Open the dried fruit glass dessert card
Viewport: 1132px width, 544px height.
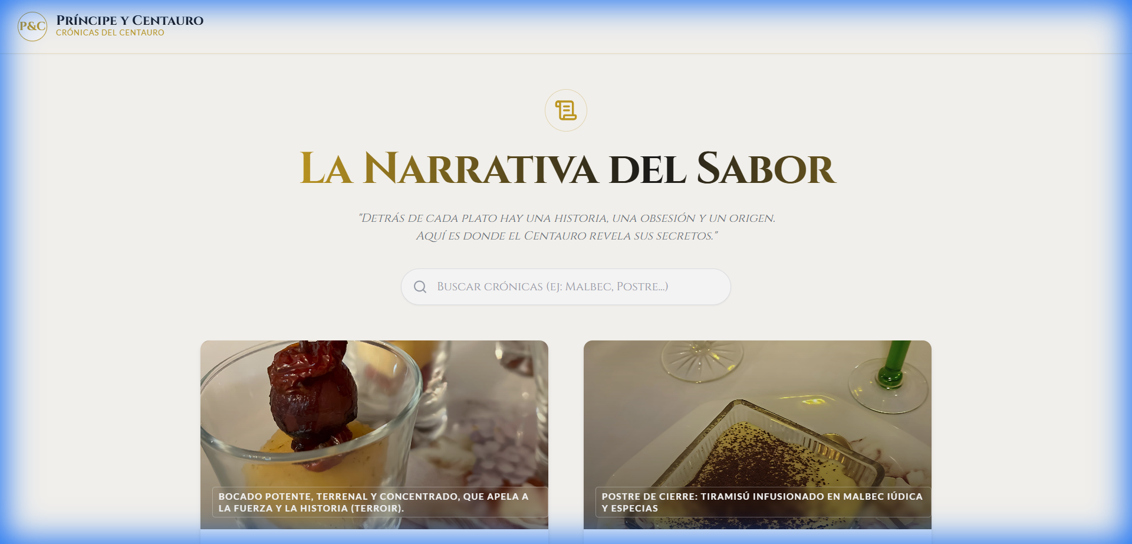[374, 435]
